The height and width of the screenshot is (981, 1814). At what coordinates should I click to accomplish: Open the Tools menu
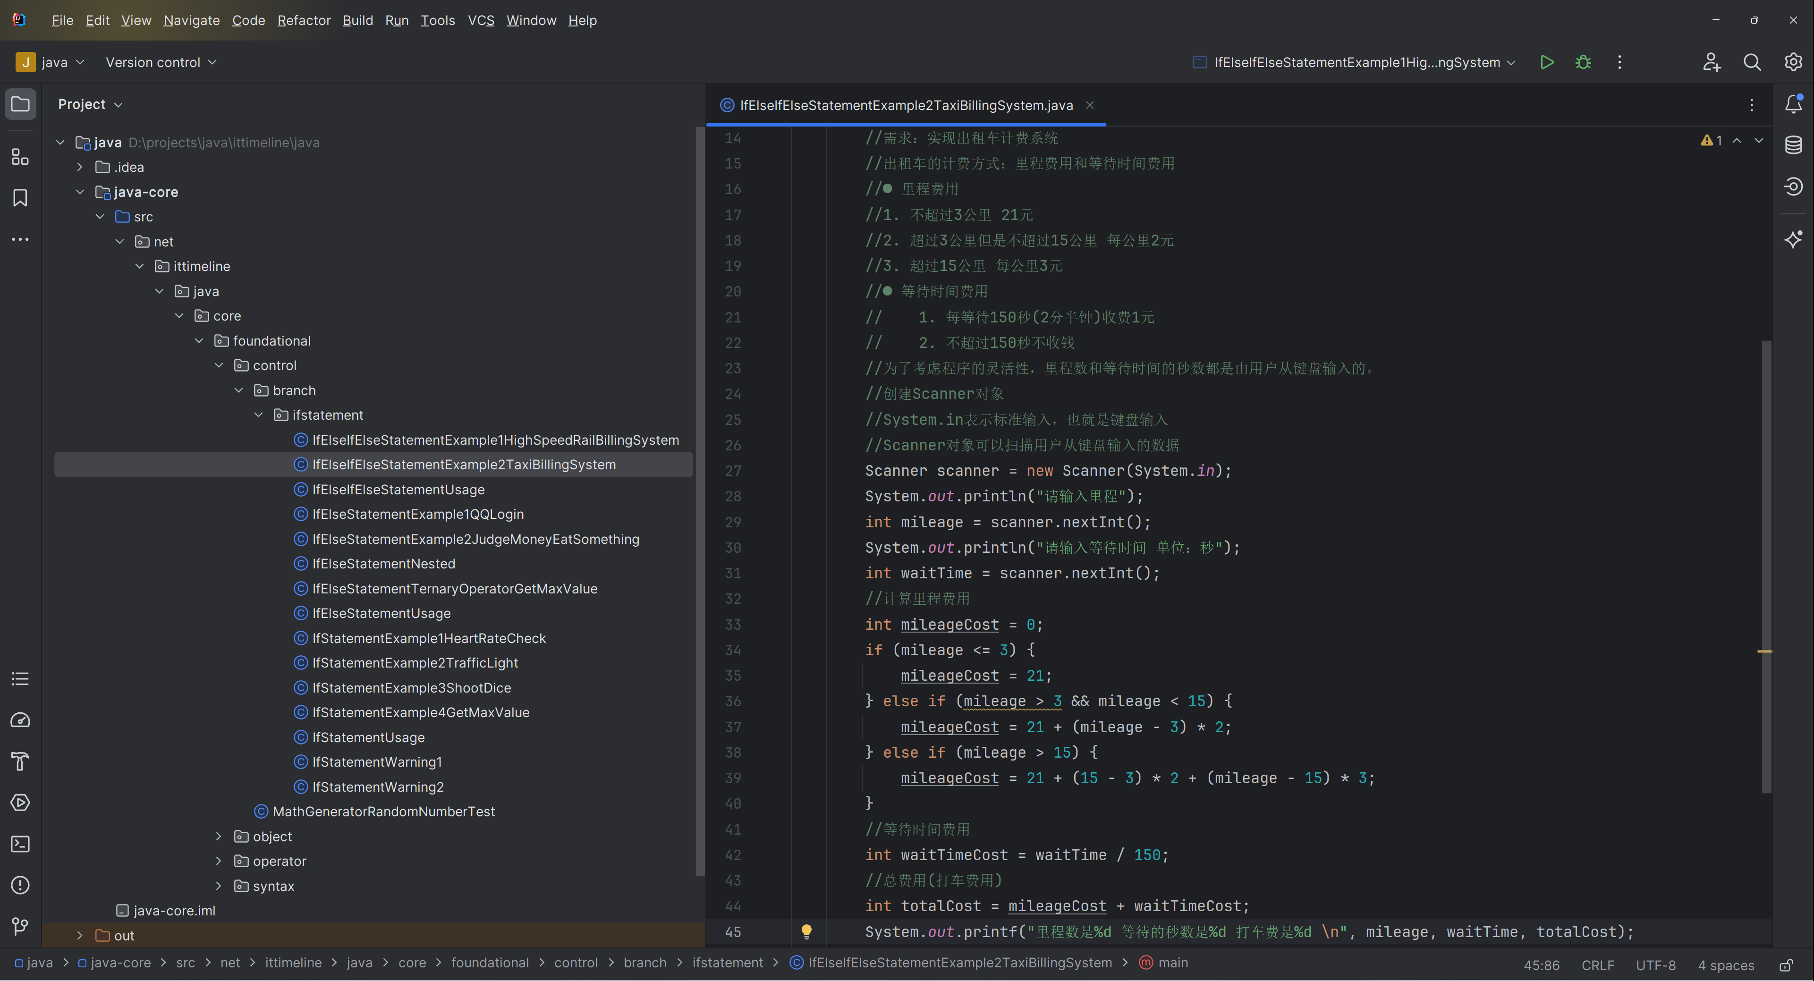click(437, 20)
